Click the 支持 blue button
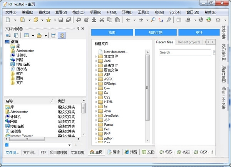 (x=199, y=33)
